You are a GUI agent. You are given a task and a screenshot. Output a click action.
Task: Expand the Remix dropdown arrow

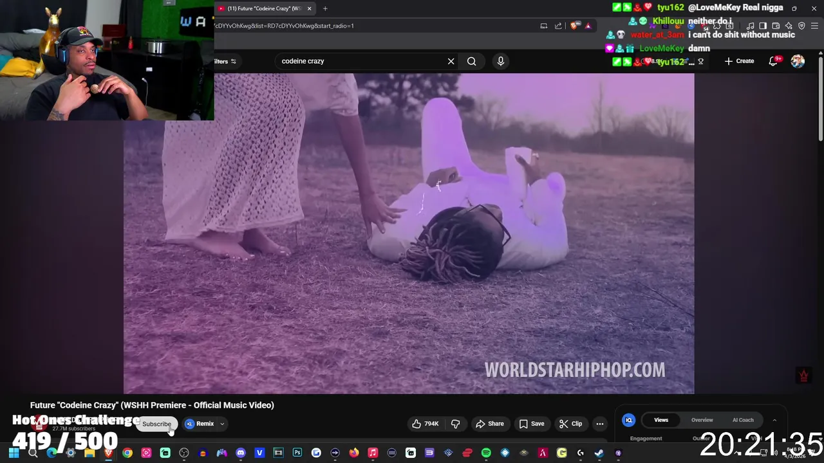[222, 424]
